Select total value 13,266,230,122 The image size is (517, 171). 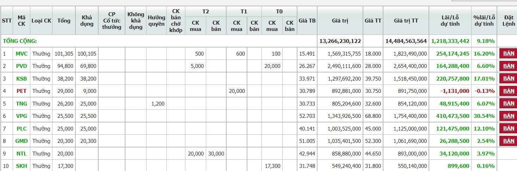(x=340, y=41)
